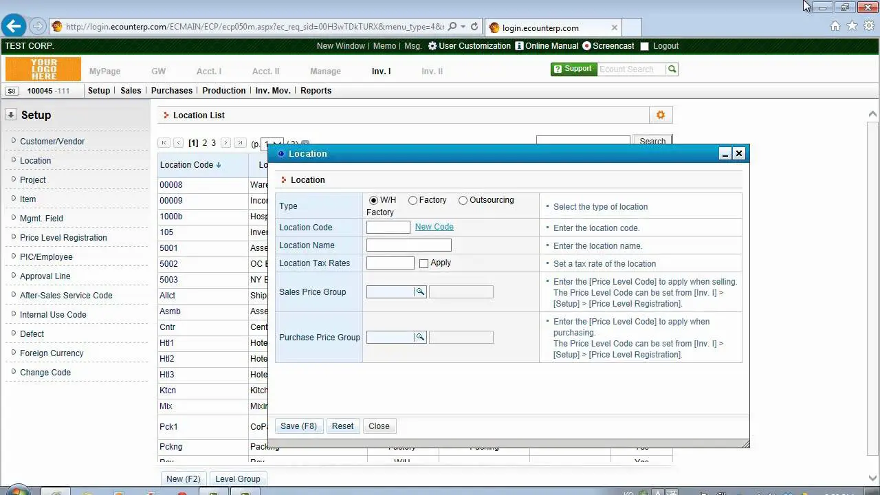The width and height of the screenshot is (880, 495).
Task: Click Logout in the top bar
Action: click(x=665, y=46)
